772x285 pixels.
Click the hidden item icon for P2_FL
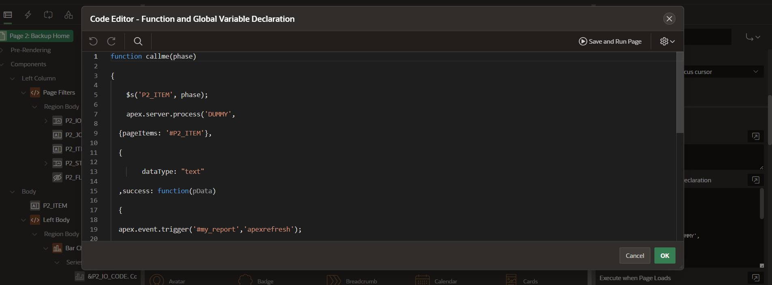pyautogui.click(x=58, y=177)
